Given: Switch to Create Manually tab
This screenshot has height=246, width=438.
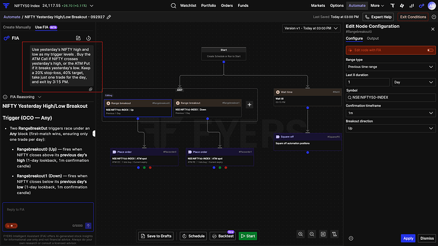Looking at the screenshot, I should 17,27.
